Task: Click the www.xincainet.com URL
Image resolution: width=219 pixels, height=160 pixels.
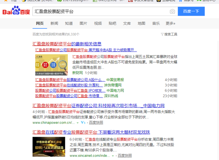Action: pos(90,156)
